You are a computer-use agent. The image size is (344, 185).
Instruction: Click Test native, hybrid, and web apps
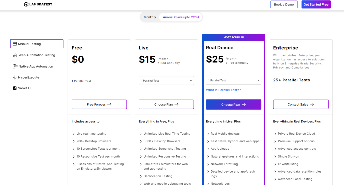click(235, 141)
